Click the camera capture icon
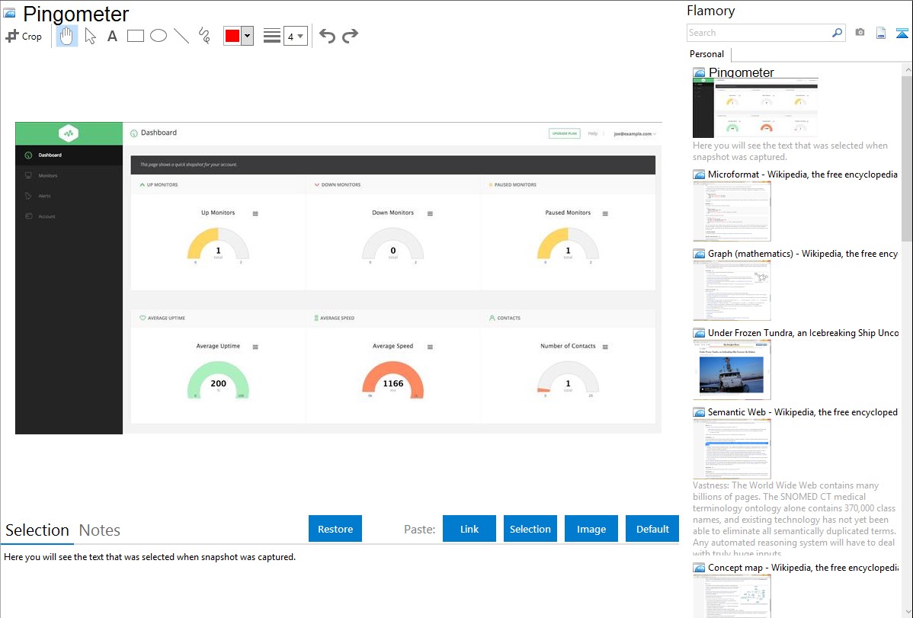The width and height of the screenshot is (913, 618). pyautogui.click(x=860, y=33)
